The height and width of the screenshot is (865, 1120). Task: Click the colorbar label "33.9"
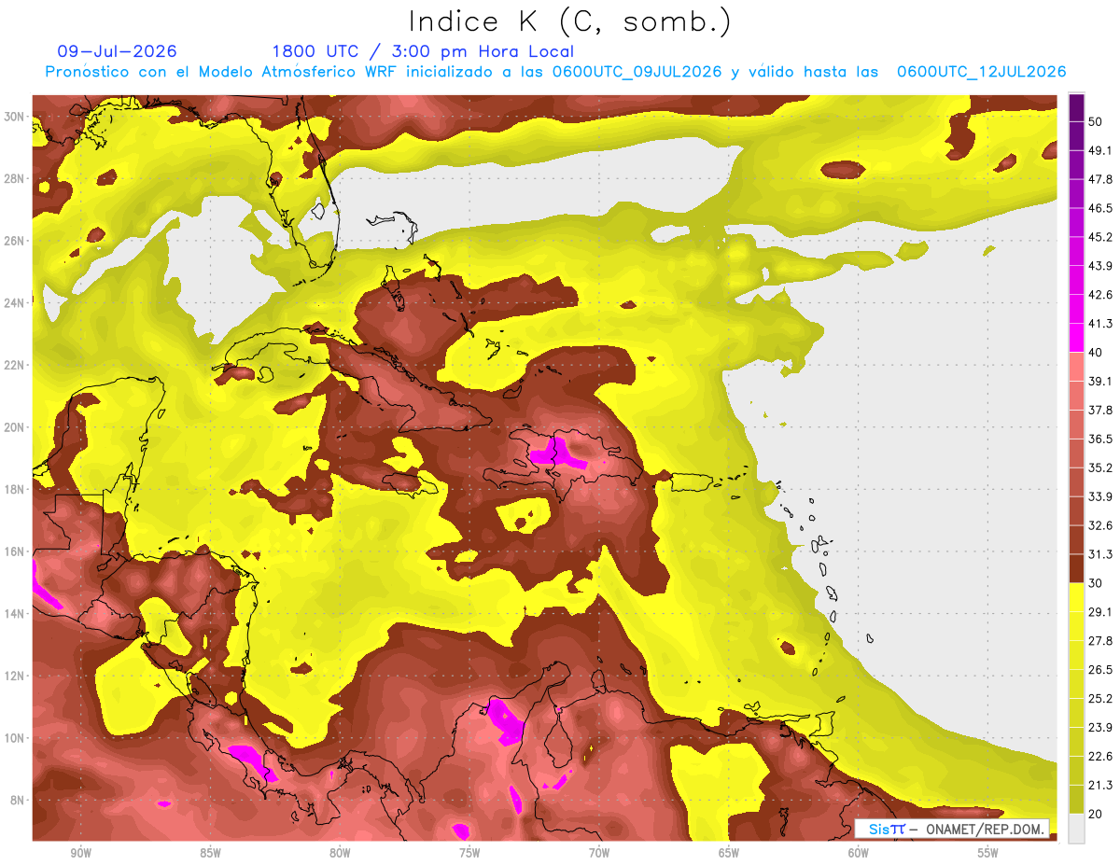(x=1100, y=496)
